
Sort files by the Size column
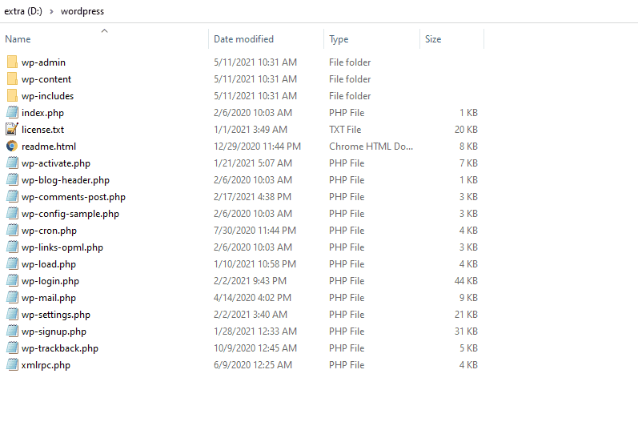tap(433, 39)
